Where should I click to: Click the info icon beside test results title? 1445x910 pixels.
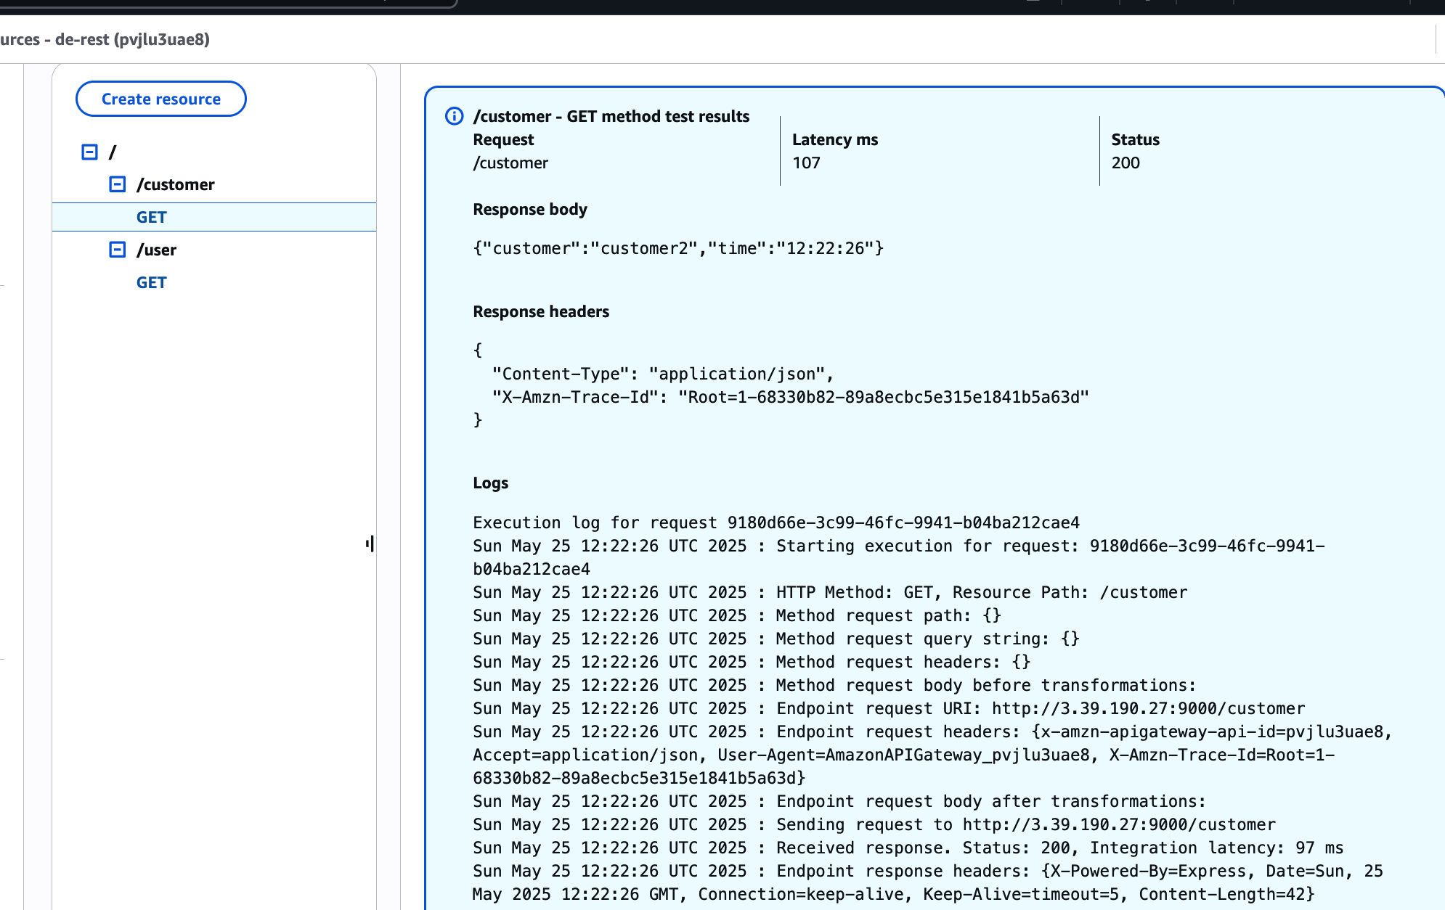pos(454,116)
